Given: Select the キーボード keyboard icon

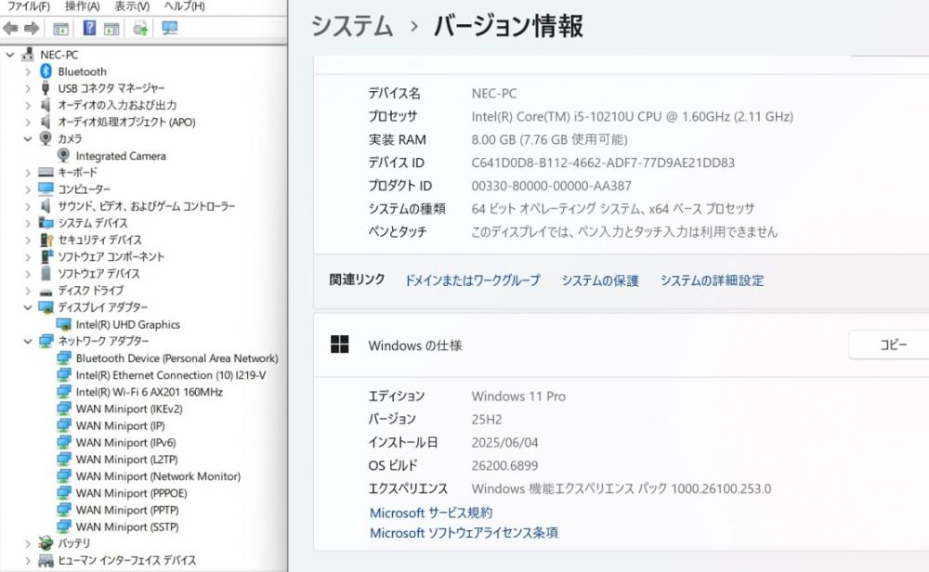Looking at the screenshot, I should [46, 173].
